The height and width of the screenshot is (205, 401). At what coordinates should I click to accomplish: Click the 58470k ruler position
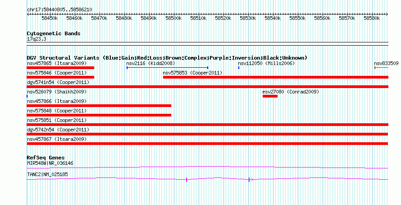pyautogui.click(x=99, y=18)
